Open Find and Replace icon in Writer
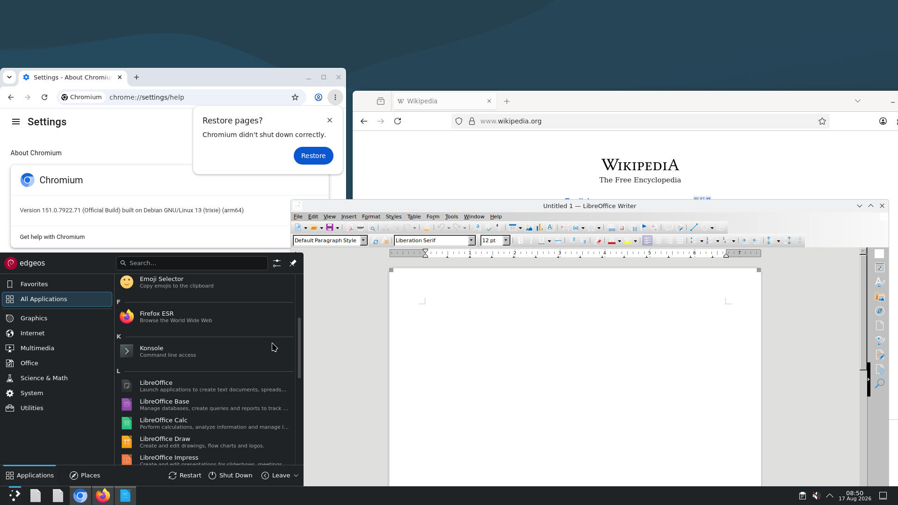898x505 pixels. click(x=477, y=228)
